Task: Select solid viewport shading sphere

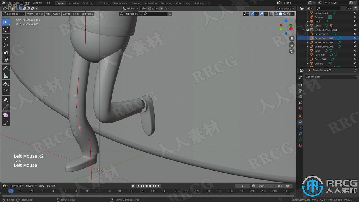Action: pos(280,14)
